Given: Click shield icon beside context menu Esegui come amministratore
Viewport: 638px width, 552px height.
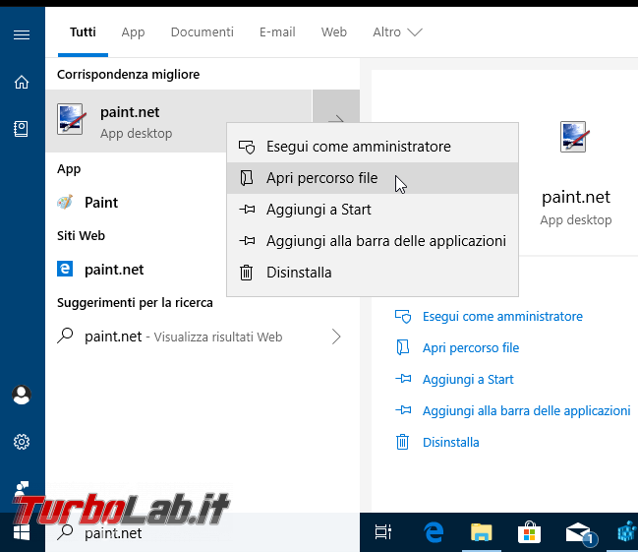Looking at the screenshot, I should (247, 147).
